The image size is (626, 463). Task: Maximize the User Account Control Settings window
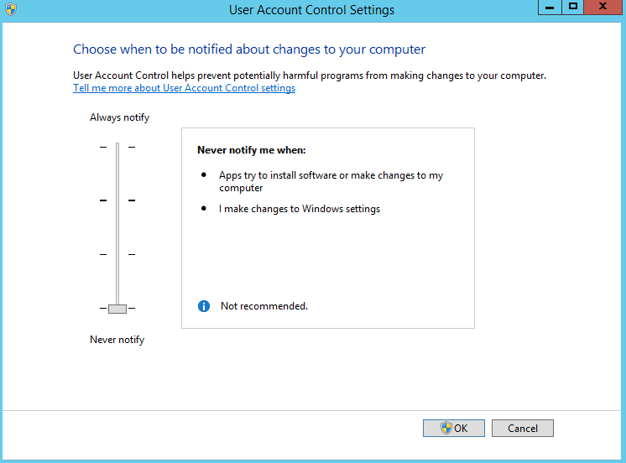[x=572, y=8]
